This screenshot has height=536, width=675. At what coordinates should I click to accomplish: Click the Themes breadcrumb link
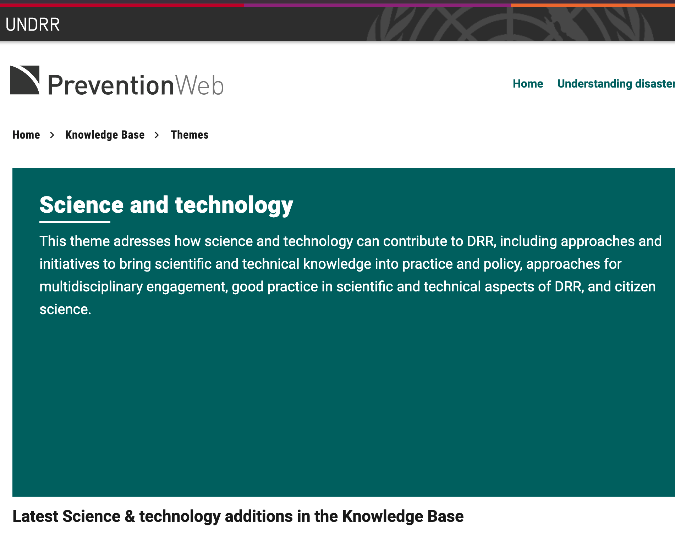pyautogui.click(x=190, y=135)
